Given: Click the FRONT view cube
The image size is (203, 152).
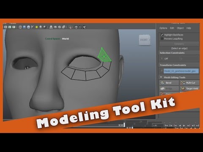Looking at the screenshot, I should [144, 40].
